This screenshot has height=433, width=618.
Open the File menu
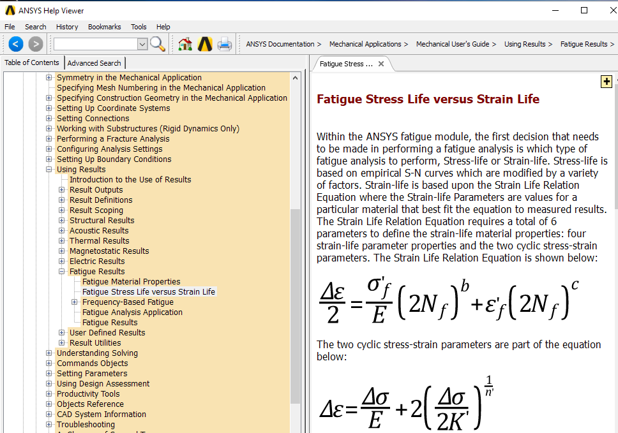coord(10,27)
